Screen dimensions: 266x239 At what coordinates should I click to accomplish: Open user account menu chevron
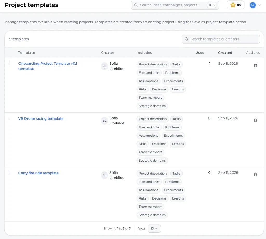coord(259,5)
